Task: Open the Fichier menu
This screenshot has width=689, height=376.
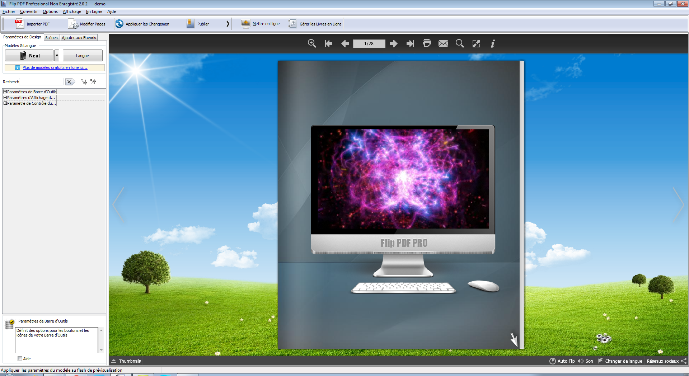Action: coord(9,11)
